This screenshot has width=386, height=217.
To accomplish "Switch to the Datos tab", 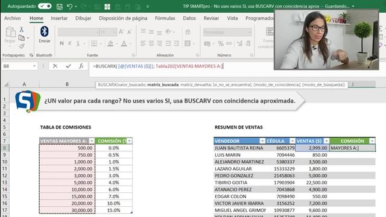I will click(x=189, y=18).
